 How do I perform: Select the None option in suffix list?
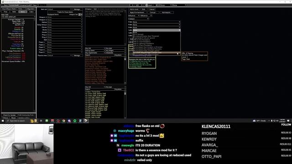click(x=156, y=32)
